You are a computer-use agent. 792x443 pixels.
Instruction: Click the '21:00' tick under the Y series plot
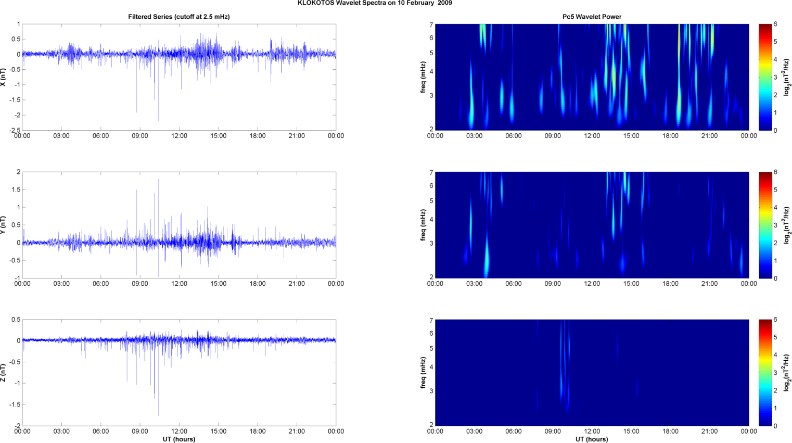point(297,284)
